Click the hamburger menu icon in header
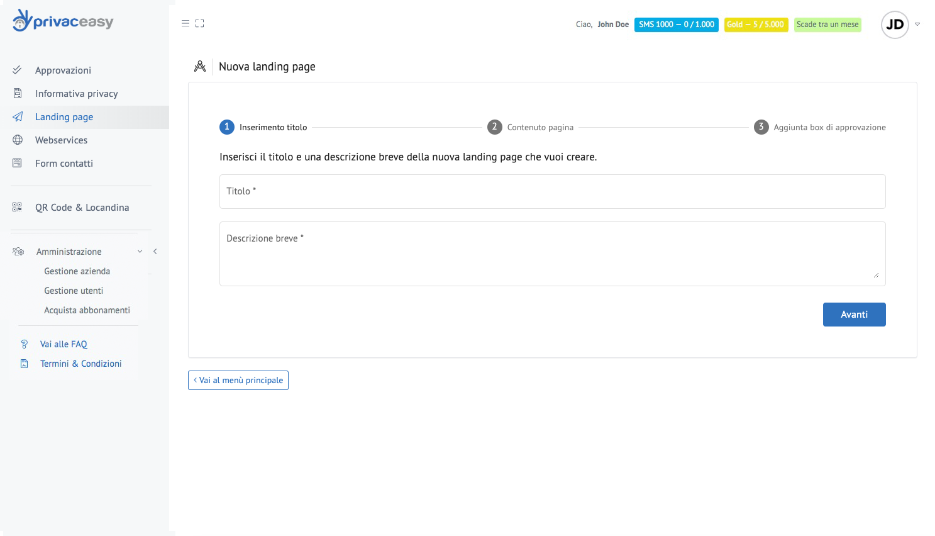Viewport: 935px width, 536px height. 185,23
